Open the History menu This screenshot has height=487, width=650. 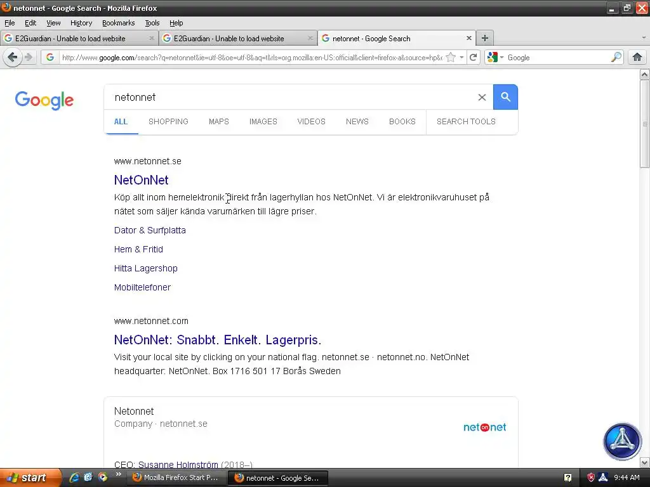click(x=81, y=23)
